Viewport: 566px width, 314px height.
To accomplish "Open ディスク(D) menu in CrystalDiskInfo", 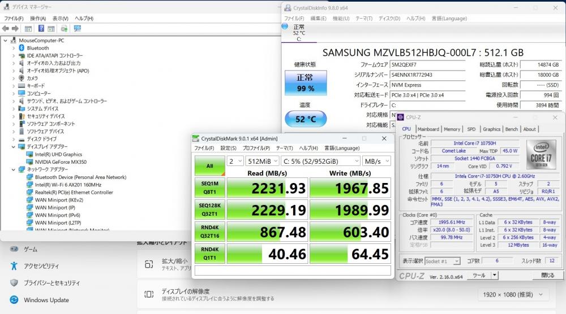I will pos(389,19).
